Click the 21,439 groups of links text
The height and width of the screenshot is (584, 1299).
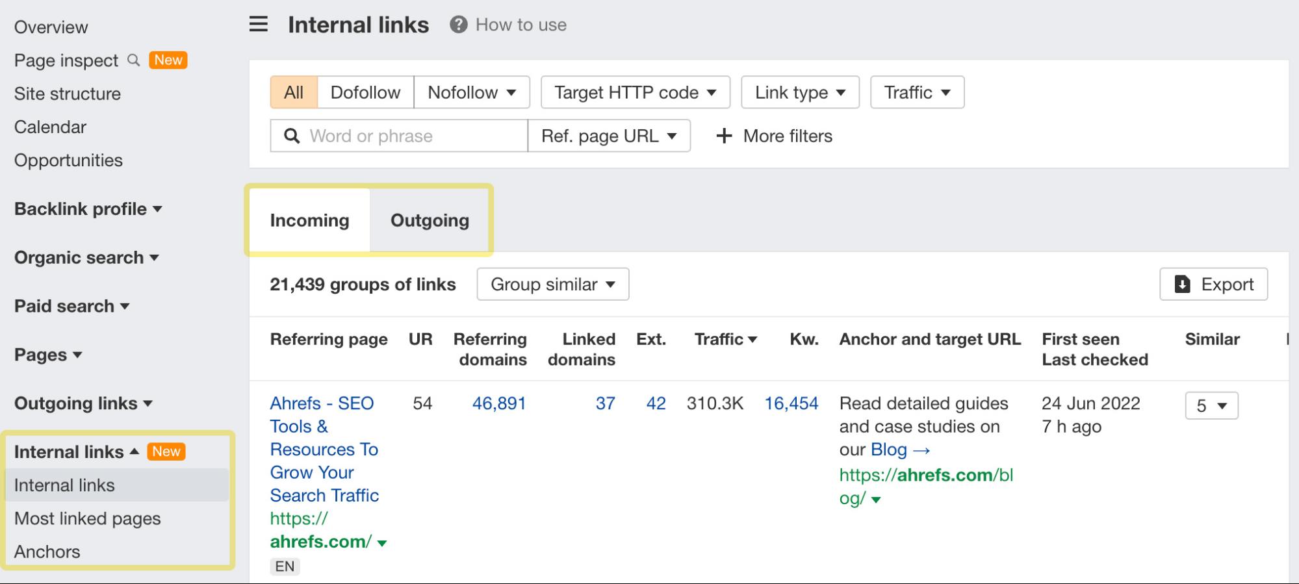coord(363,284)
